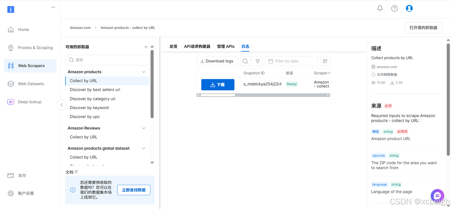Open Web Datasets section
Screen dimensions: 451x209
30,84
